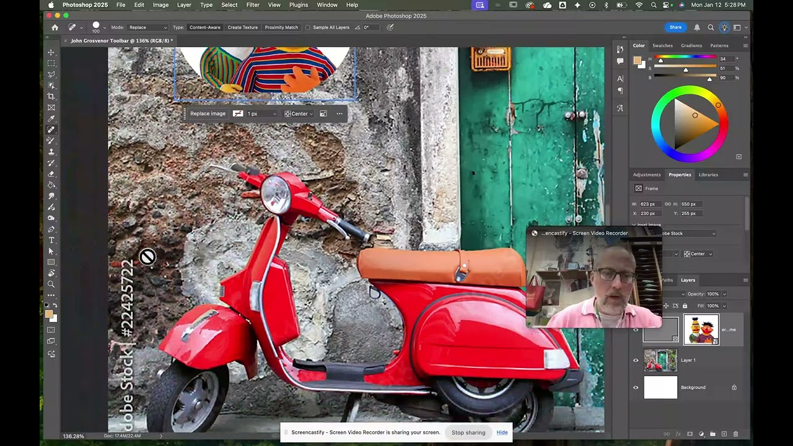Open the Fill dropdown arrow
The width and height of the screenshot is (793, 446).
(724, 306)
